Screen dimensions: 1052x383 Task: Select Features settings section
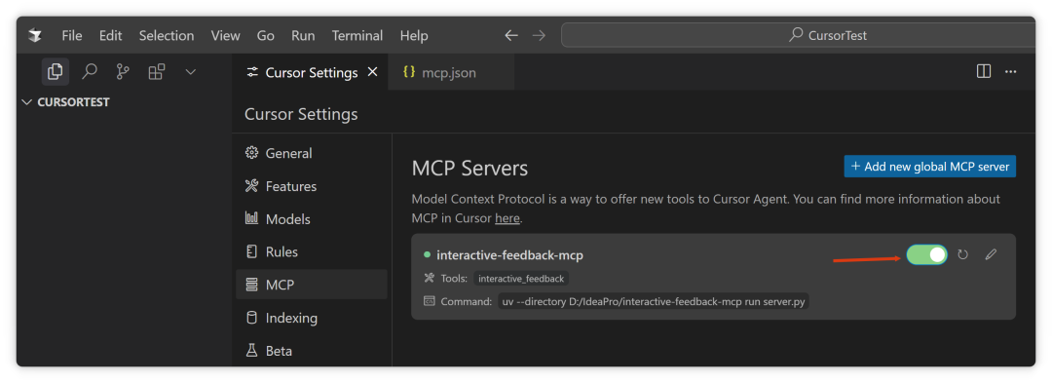click(x=312, y=186)
